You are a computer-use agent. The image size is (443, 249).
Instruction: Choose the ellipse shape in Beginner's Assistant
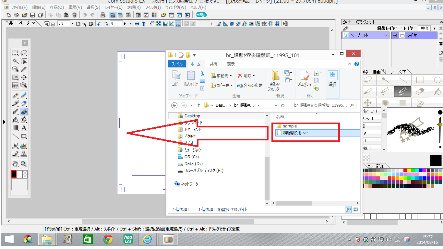point(438,80)
